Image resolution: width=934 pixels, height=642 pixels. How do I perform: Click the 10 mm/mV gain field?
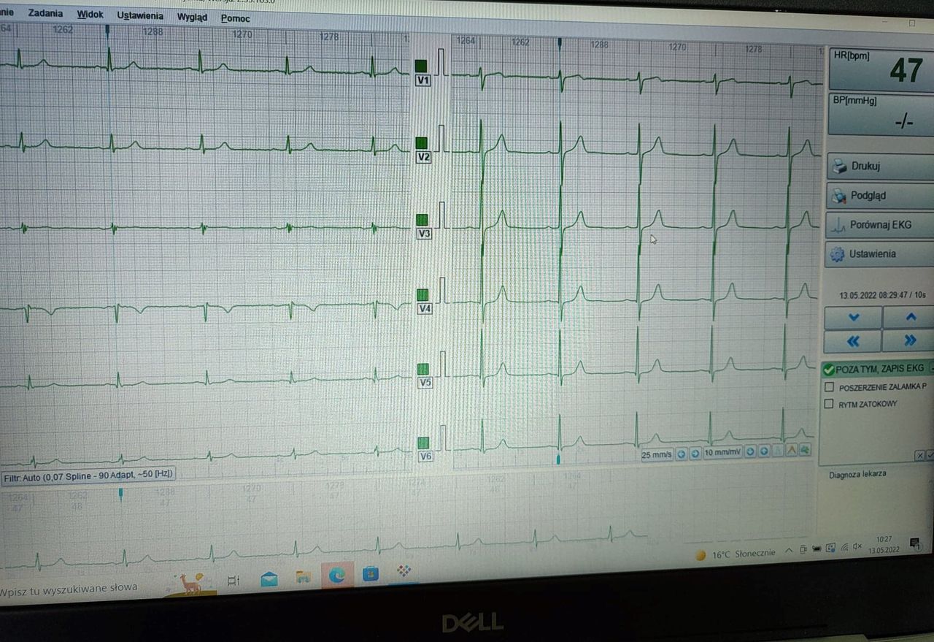click(x=722, y=453)
